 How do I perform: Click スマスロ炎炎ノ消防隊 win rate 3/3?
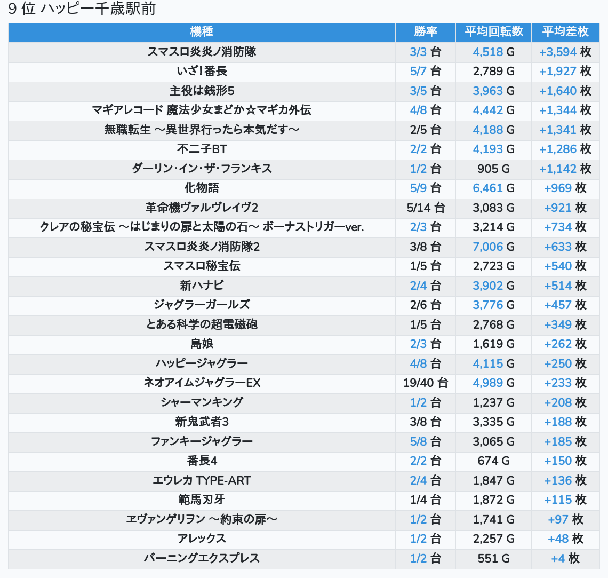click(x=418, y=52)
